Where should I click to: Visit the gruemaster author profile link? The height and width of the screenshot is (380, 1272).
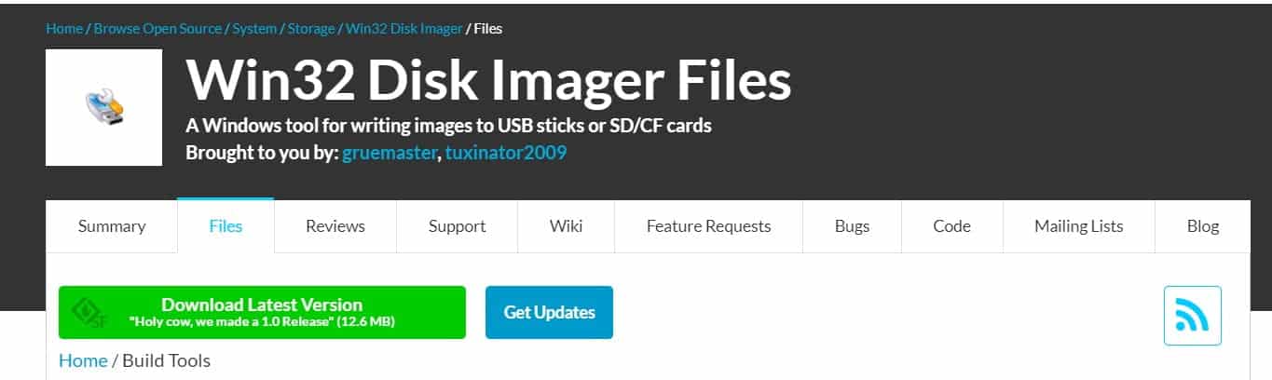390,152
